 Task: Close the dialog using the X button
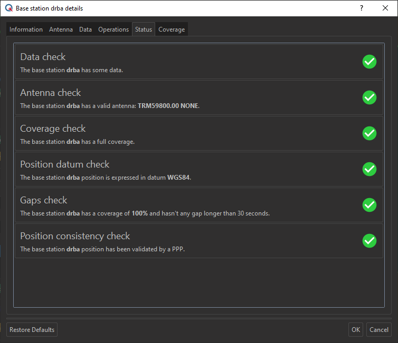pos(385,8)
